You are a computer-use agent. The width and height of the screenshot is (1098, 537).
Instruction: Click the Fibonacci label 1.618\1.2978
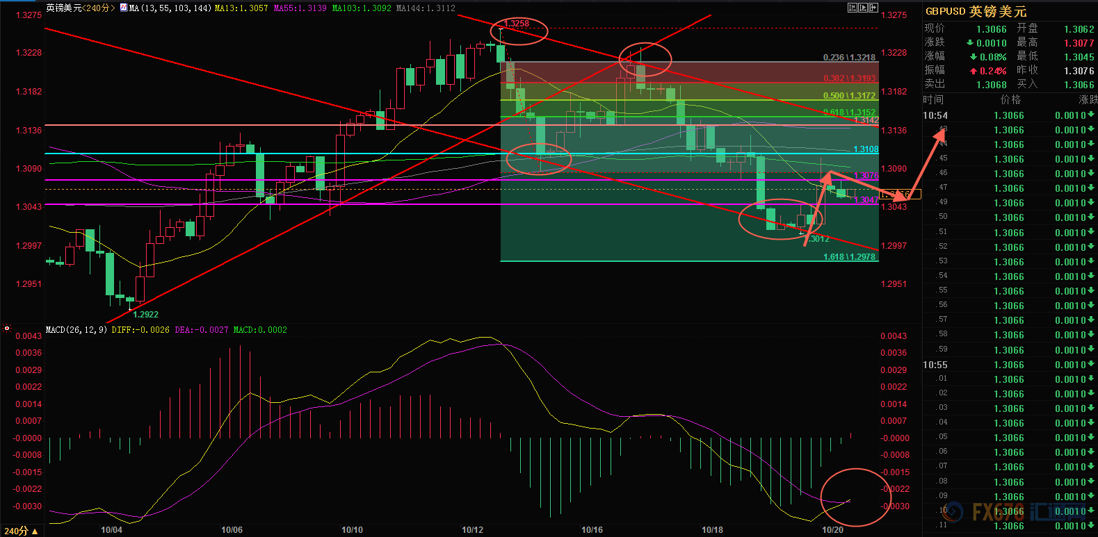tap(849, 257)
